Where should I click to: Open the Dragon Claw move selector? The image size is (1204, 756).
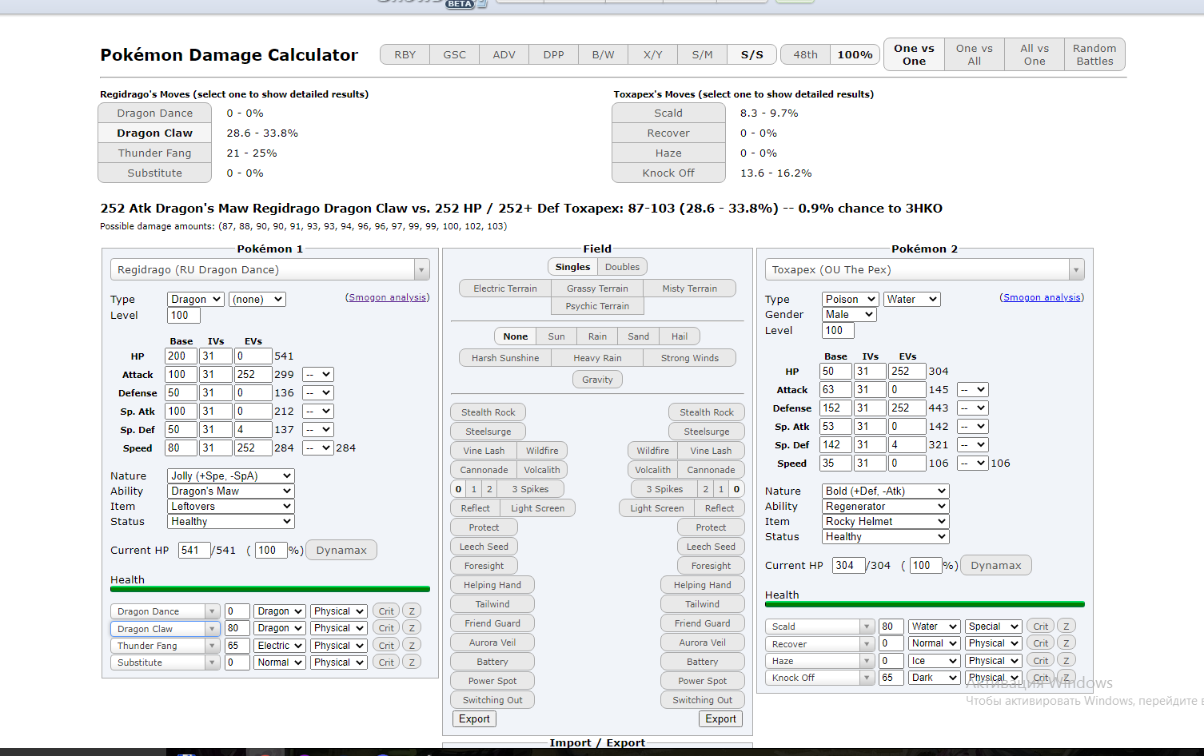click(x=165, y=629)
